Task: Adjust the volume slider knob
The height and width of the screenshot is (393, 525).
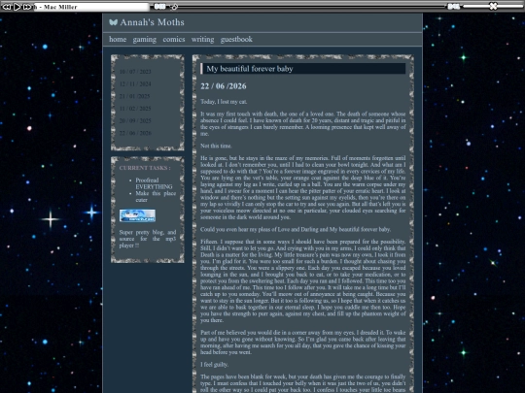Action: (493, 6)
